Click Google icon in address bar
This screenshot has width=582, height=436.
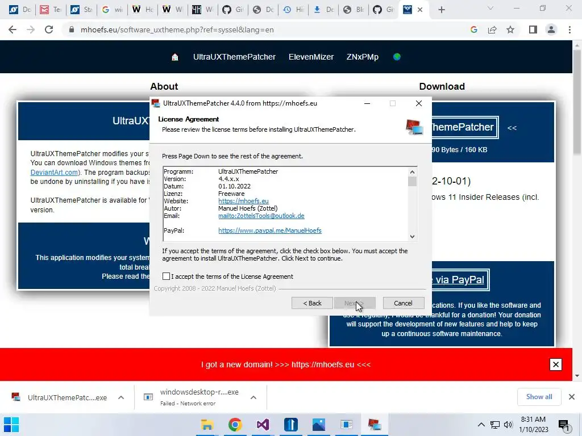coord(473,30)
